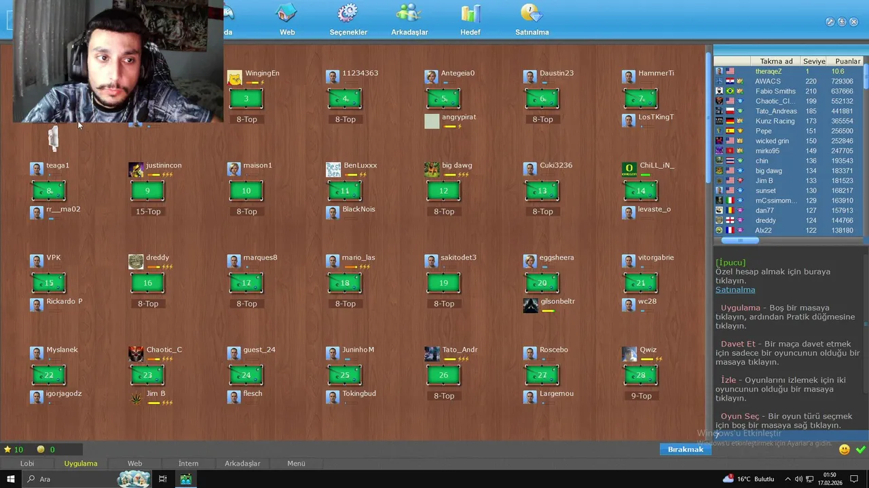Viewport: 869px width, 488px height.
Task: Sort player list by Seviye column
Action: point(814,61)
